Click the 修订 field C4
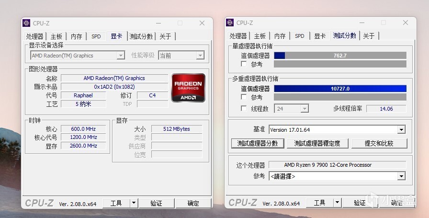Screen dimensions: 429x218 pos(152,95)
